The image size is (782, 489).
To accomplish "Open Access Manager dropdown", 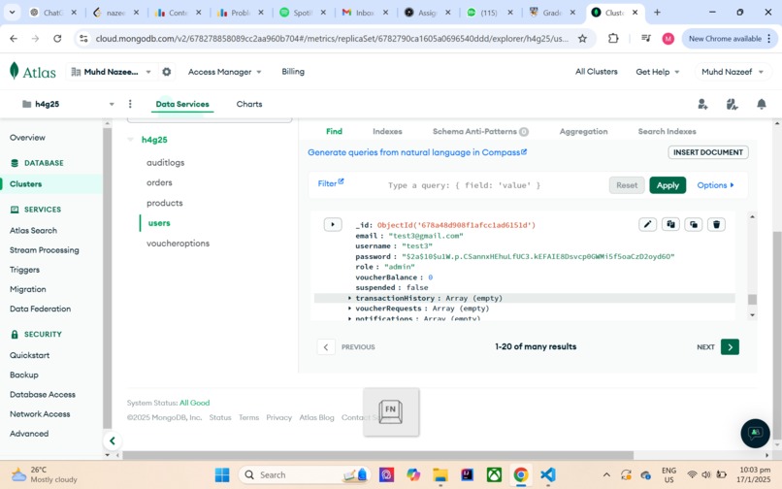I will [224, 72].
